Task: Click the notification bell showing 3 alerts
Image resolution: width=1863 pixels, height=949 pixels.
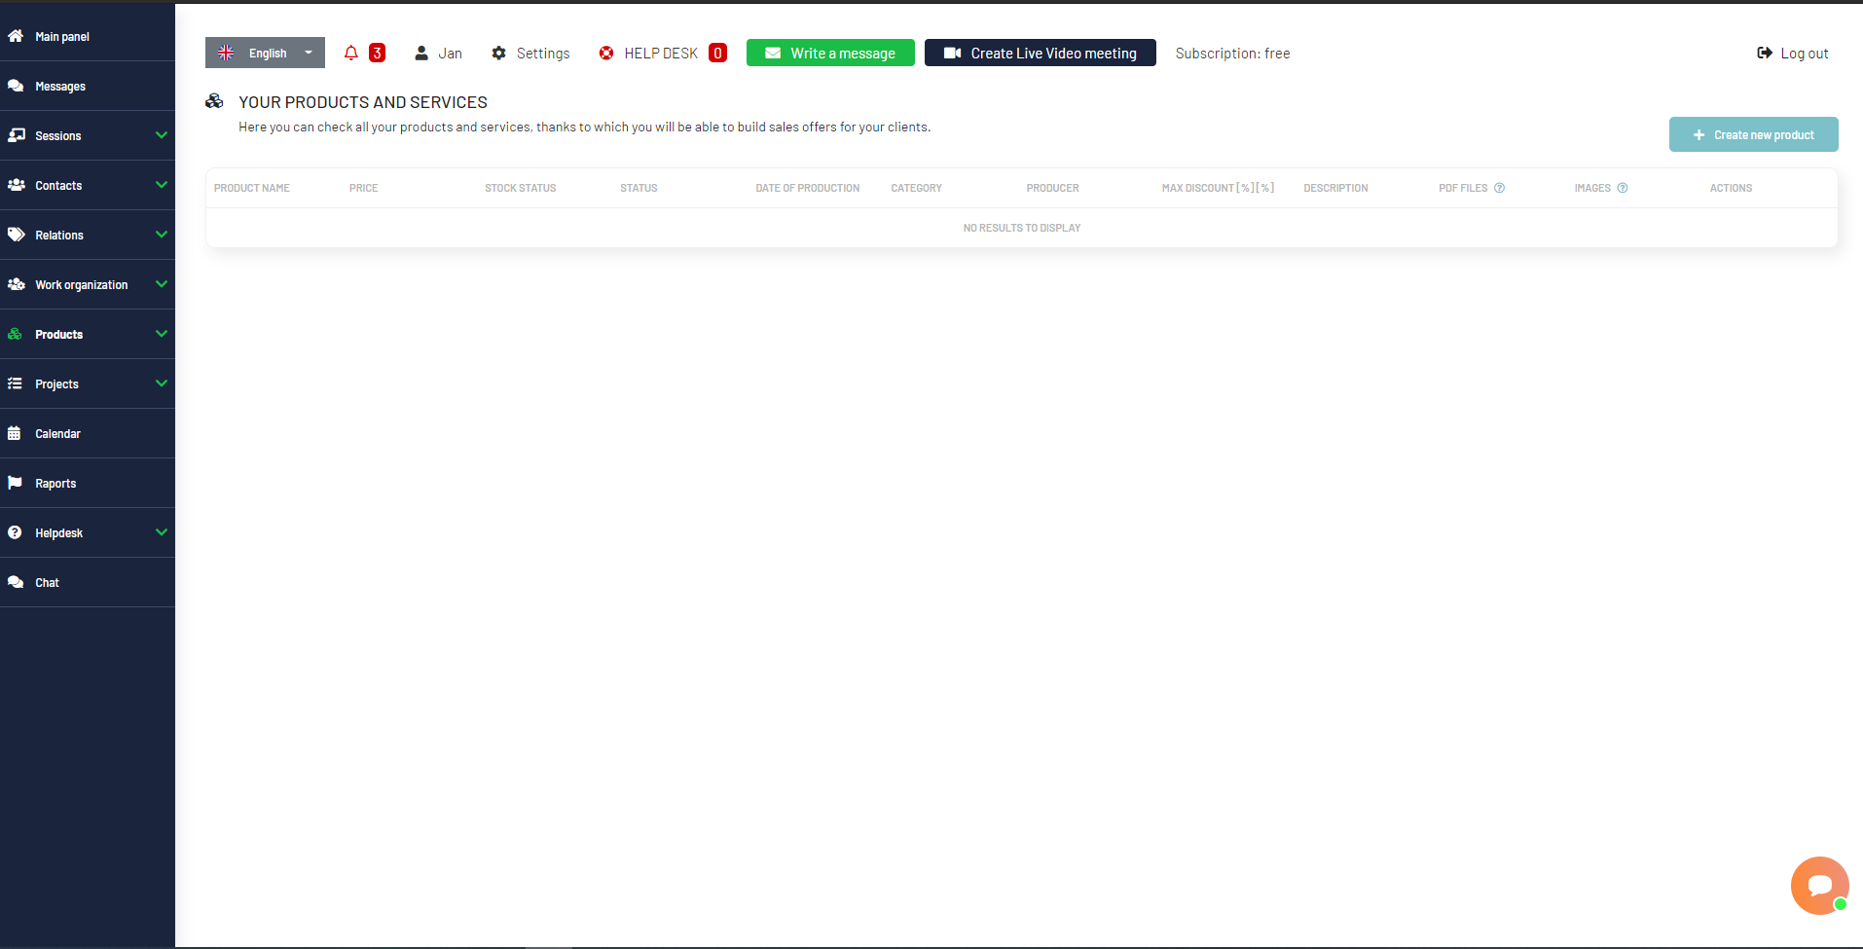Action: coord(351,53)
